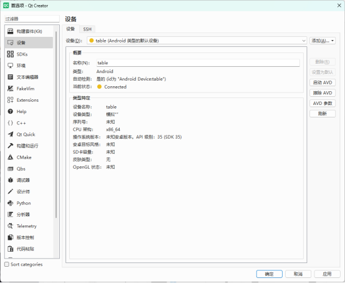The width and height of the screenshot is (345, 283).
Task: Open the Kits (构建套件) category icon
Action: [x=11, y=31]
